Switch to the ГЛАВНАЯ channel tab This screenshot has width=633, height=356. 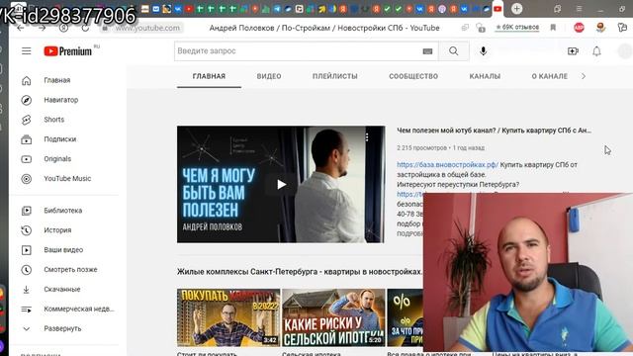209,76
